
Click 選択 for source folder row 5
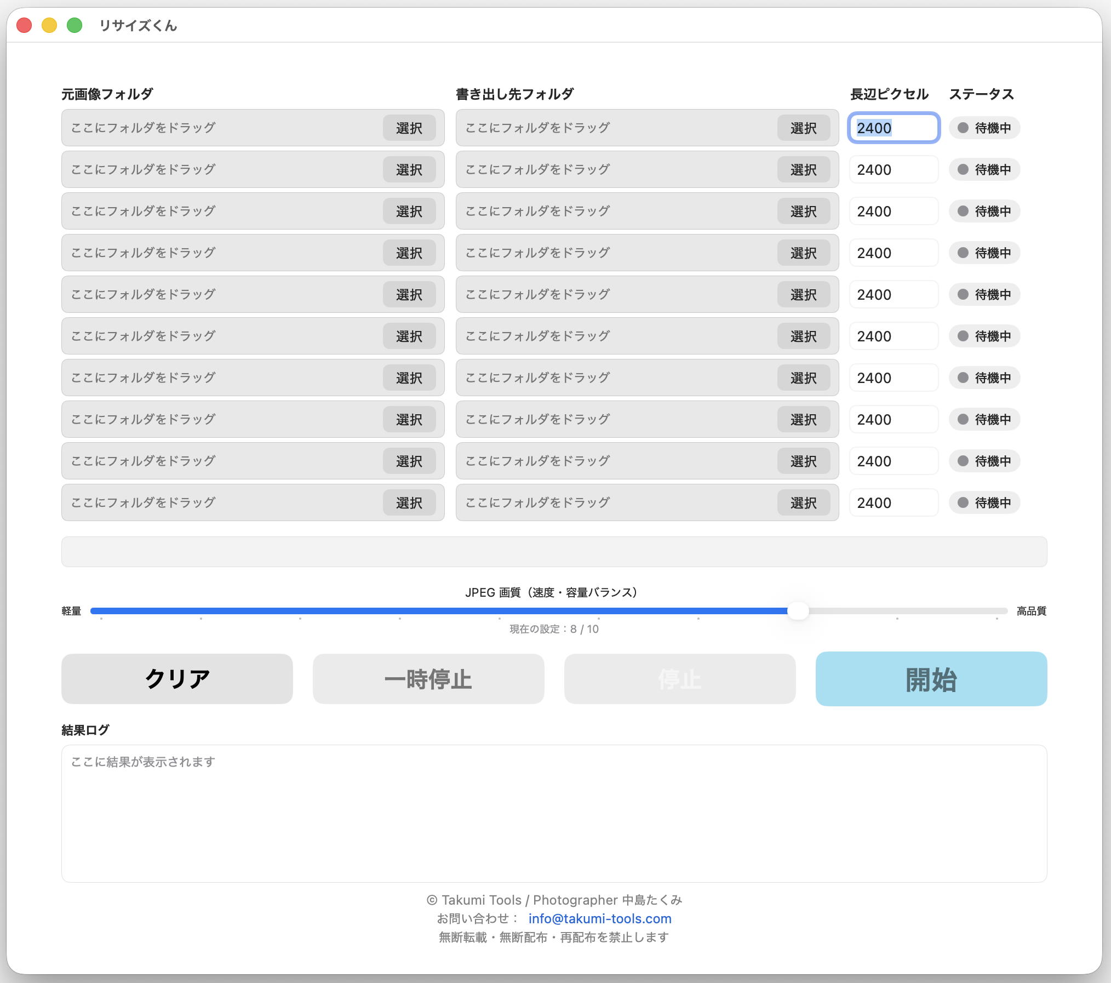pyautogui.click(x=409, y=295)
